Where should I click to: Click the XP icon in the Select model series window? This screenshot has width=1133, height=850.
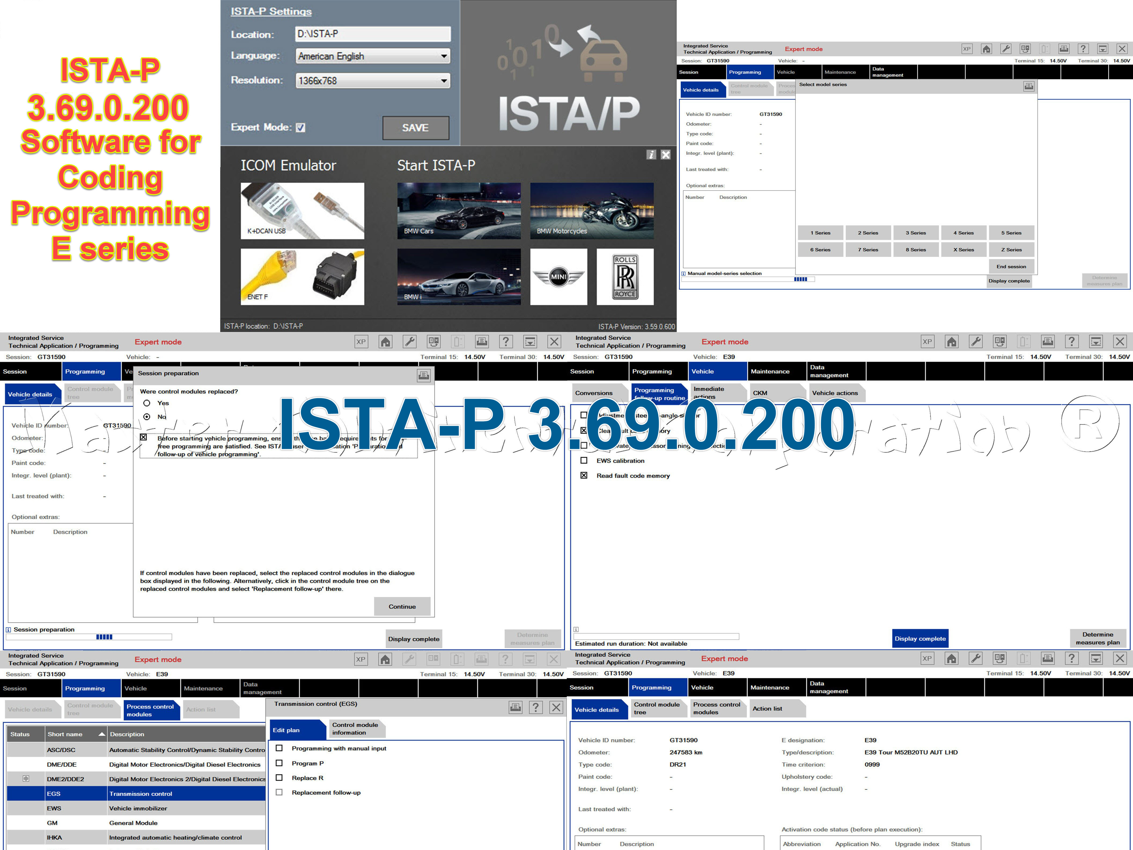coord(966,49)
